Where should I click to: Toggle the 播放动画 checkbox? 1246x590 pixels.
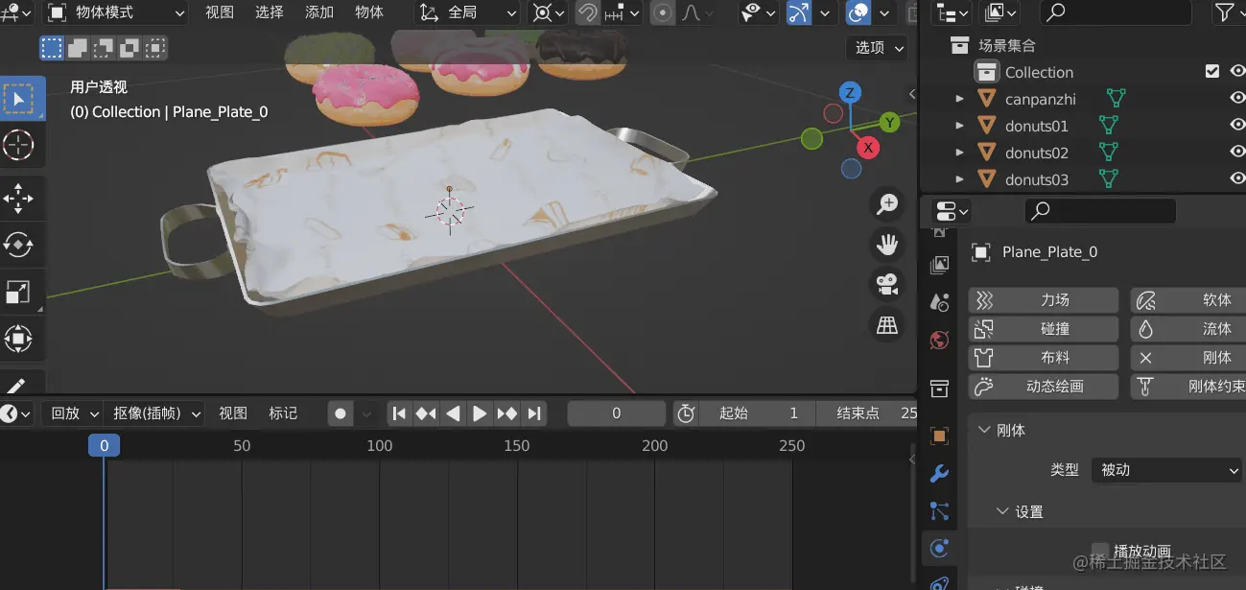pos(1101,552)
